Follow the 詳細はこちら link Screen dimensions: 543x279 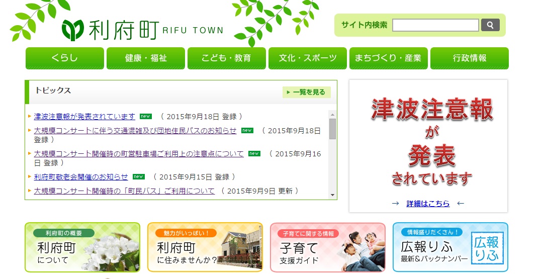click(x=428, y=204)
